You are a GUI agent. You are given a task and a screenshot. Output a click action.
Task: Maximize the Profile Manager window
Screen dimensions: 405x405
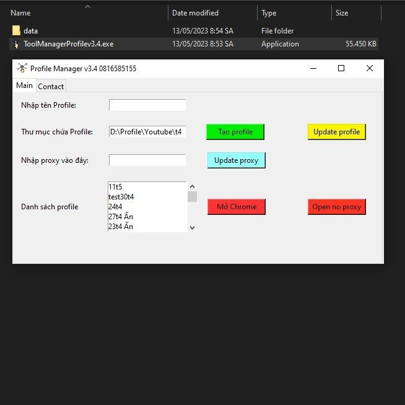coord(341,68)
